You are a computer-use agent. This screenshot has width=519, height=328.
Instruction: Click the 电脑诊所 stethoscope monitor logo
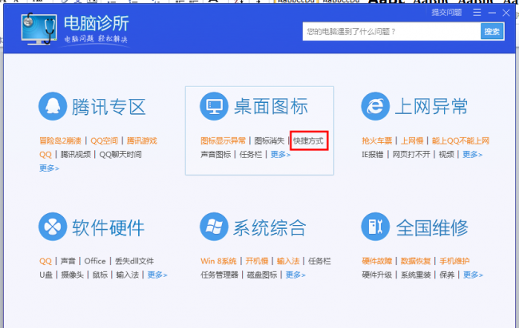tap(39, 29)
